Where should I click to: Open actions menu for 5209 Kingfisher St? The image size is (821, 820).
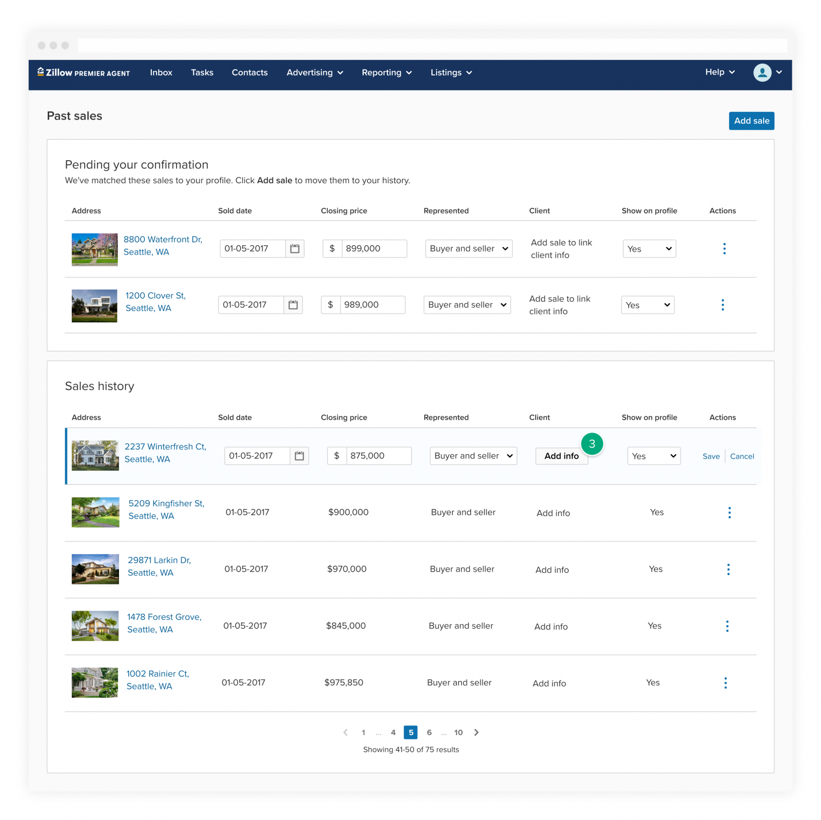point(729,513)
